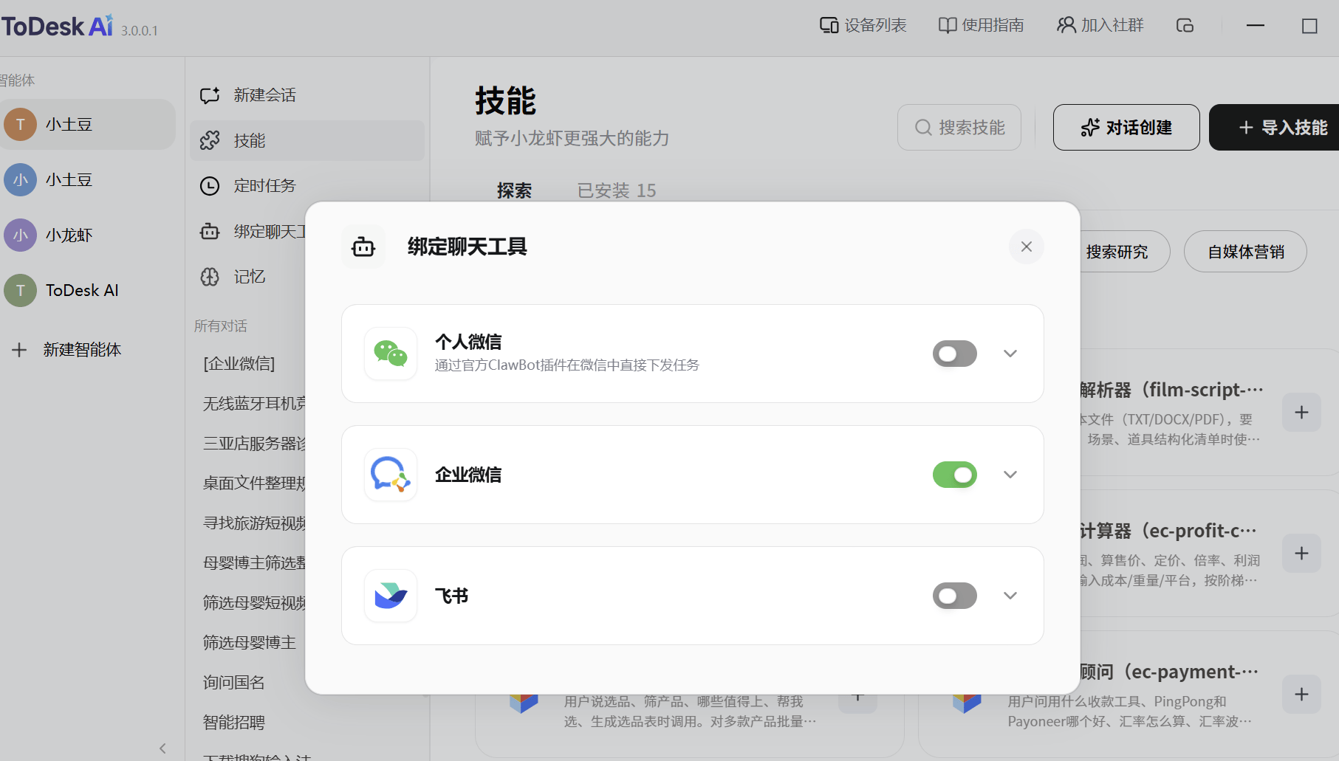Open 加入社群 in the top bar
The width and height of the screenshot is (1339, 761).
coord(1100,25)
